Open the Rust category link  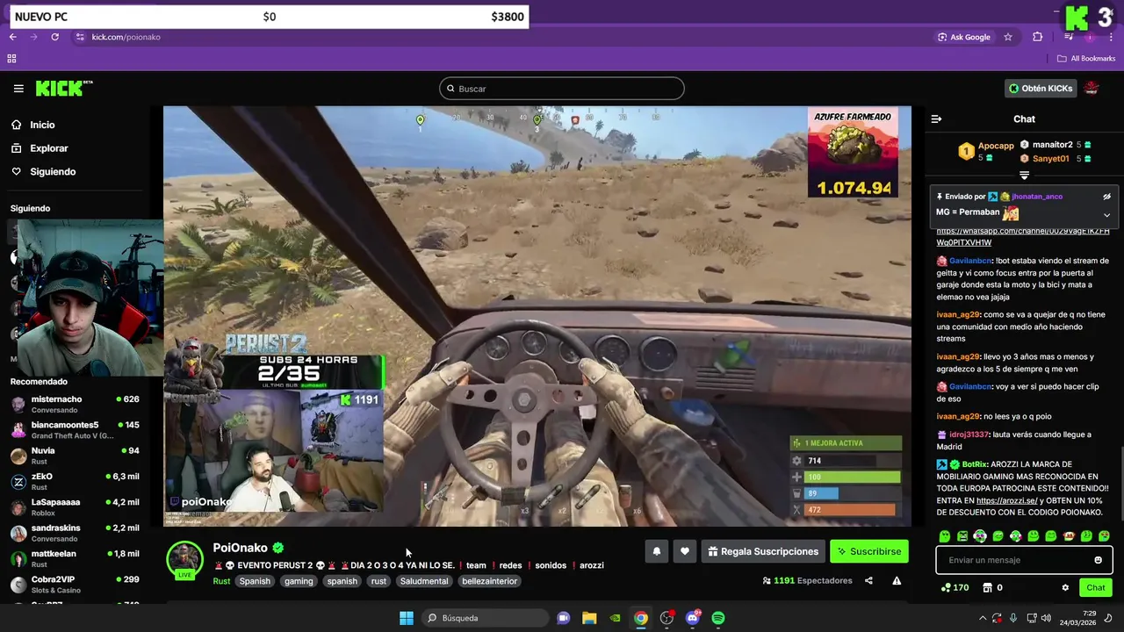[221, 581]
